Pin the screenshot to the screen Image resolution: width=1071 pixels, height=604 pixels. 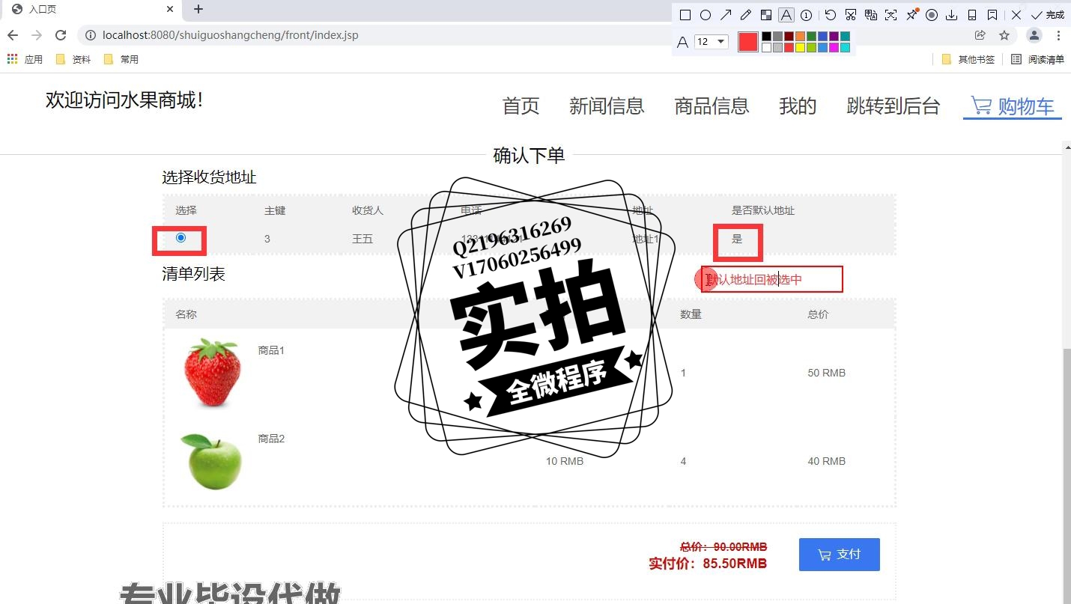911,15
